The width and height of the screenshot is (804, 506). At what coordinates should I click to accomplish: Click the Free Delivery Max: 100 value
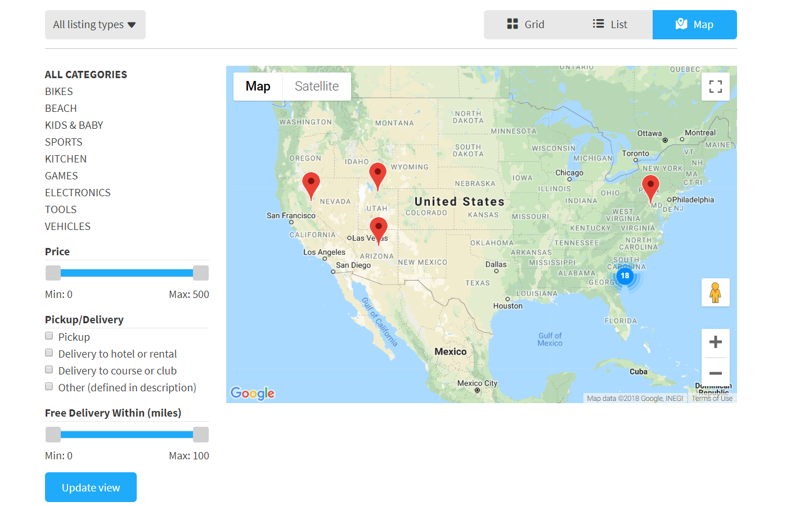[x=189, y=456]
